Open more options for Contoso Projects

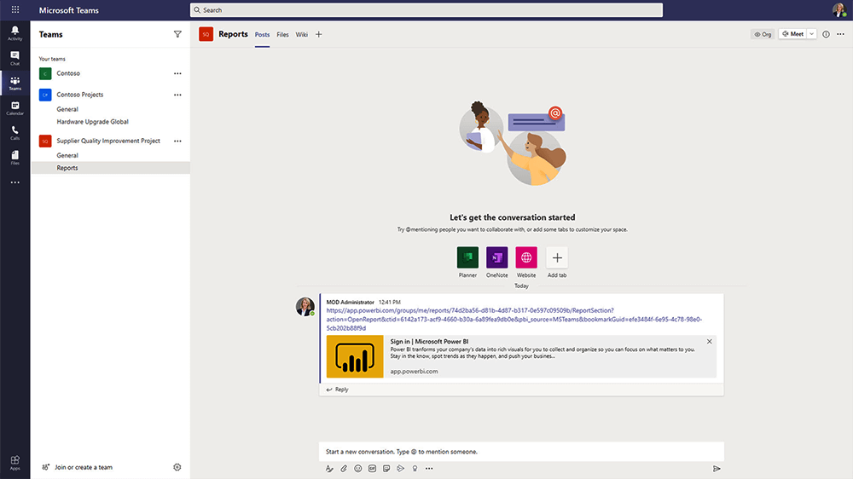click(x=177, y=95)
